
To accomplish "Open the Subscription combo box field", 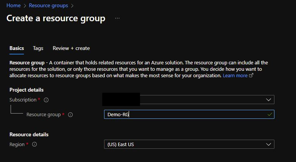I will pos(188,100).
